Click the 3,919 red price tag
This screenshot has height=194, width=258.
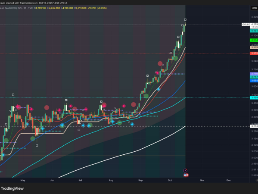point(254,53)
